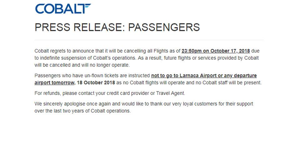
Task: Click the Cobalt logo
Action: pyautogui.click(x=62, y=9)
